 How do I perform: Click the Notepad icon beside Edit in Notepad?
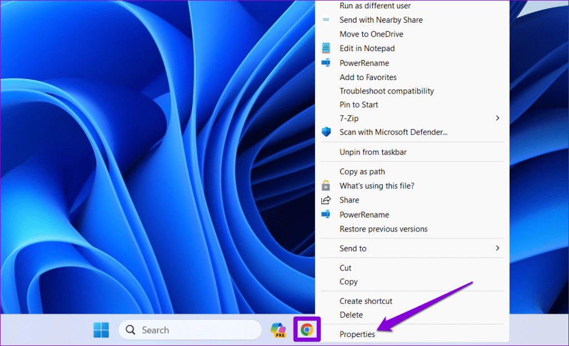coord(326,48)
